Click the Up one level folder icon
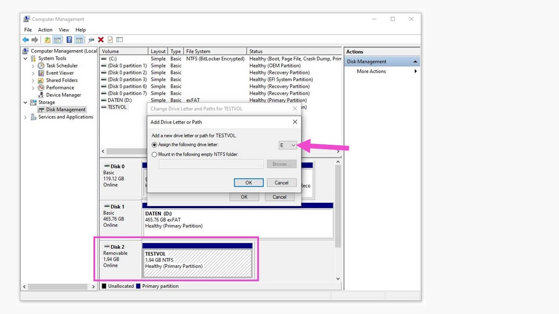This screenshot has width=559, height=314. (47, 40)
